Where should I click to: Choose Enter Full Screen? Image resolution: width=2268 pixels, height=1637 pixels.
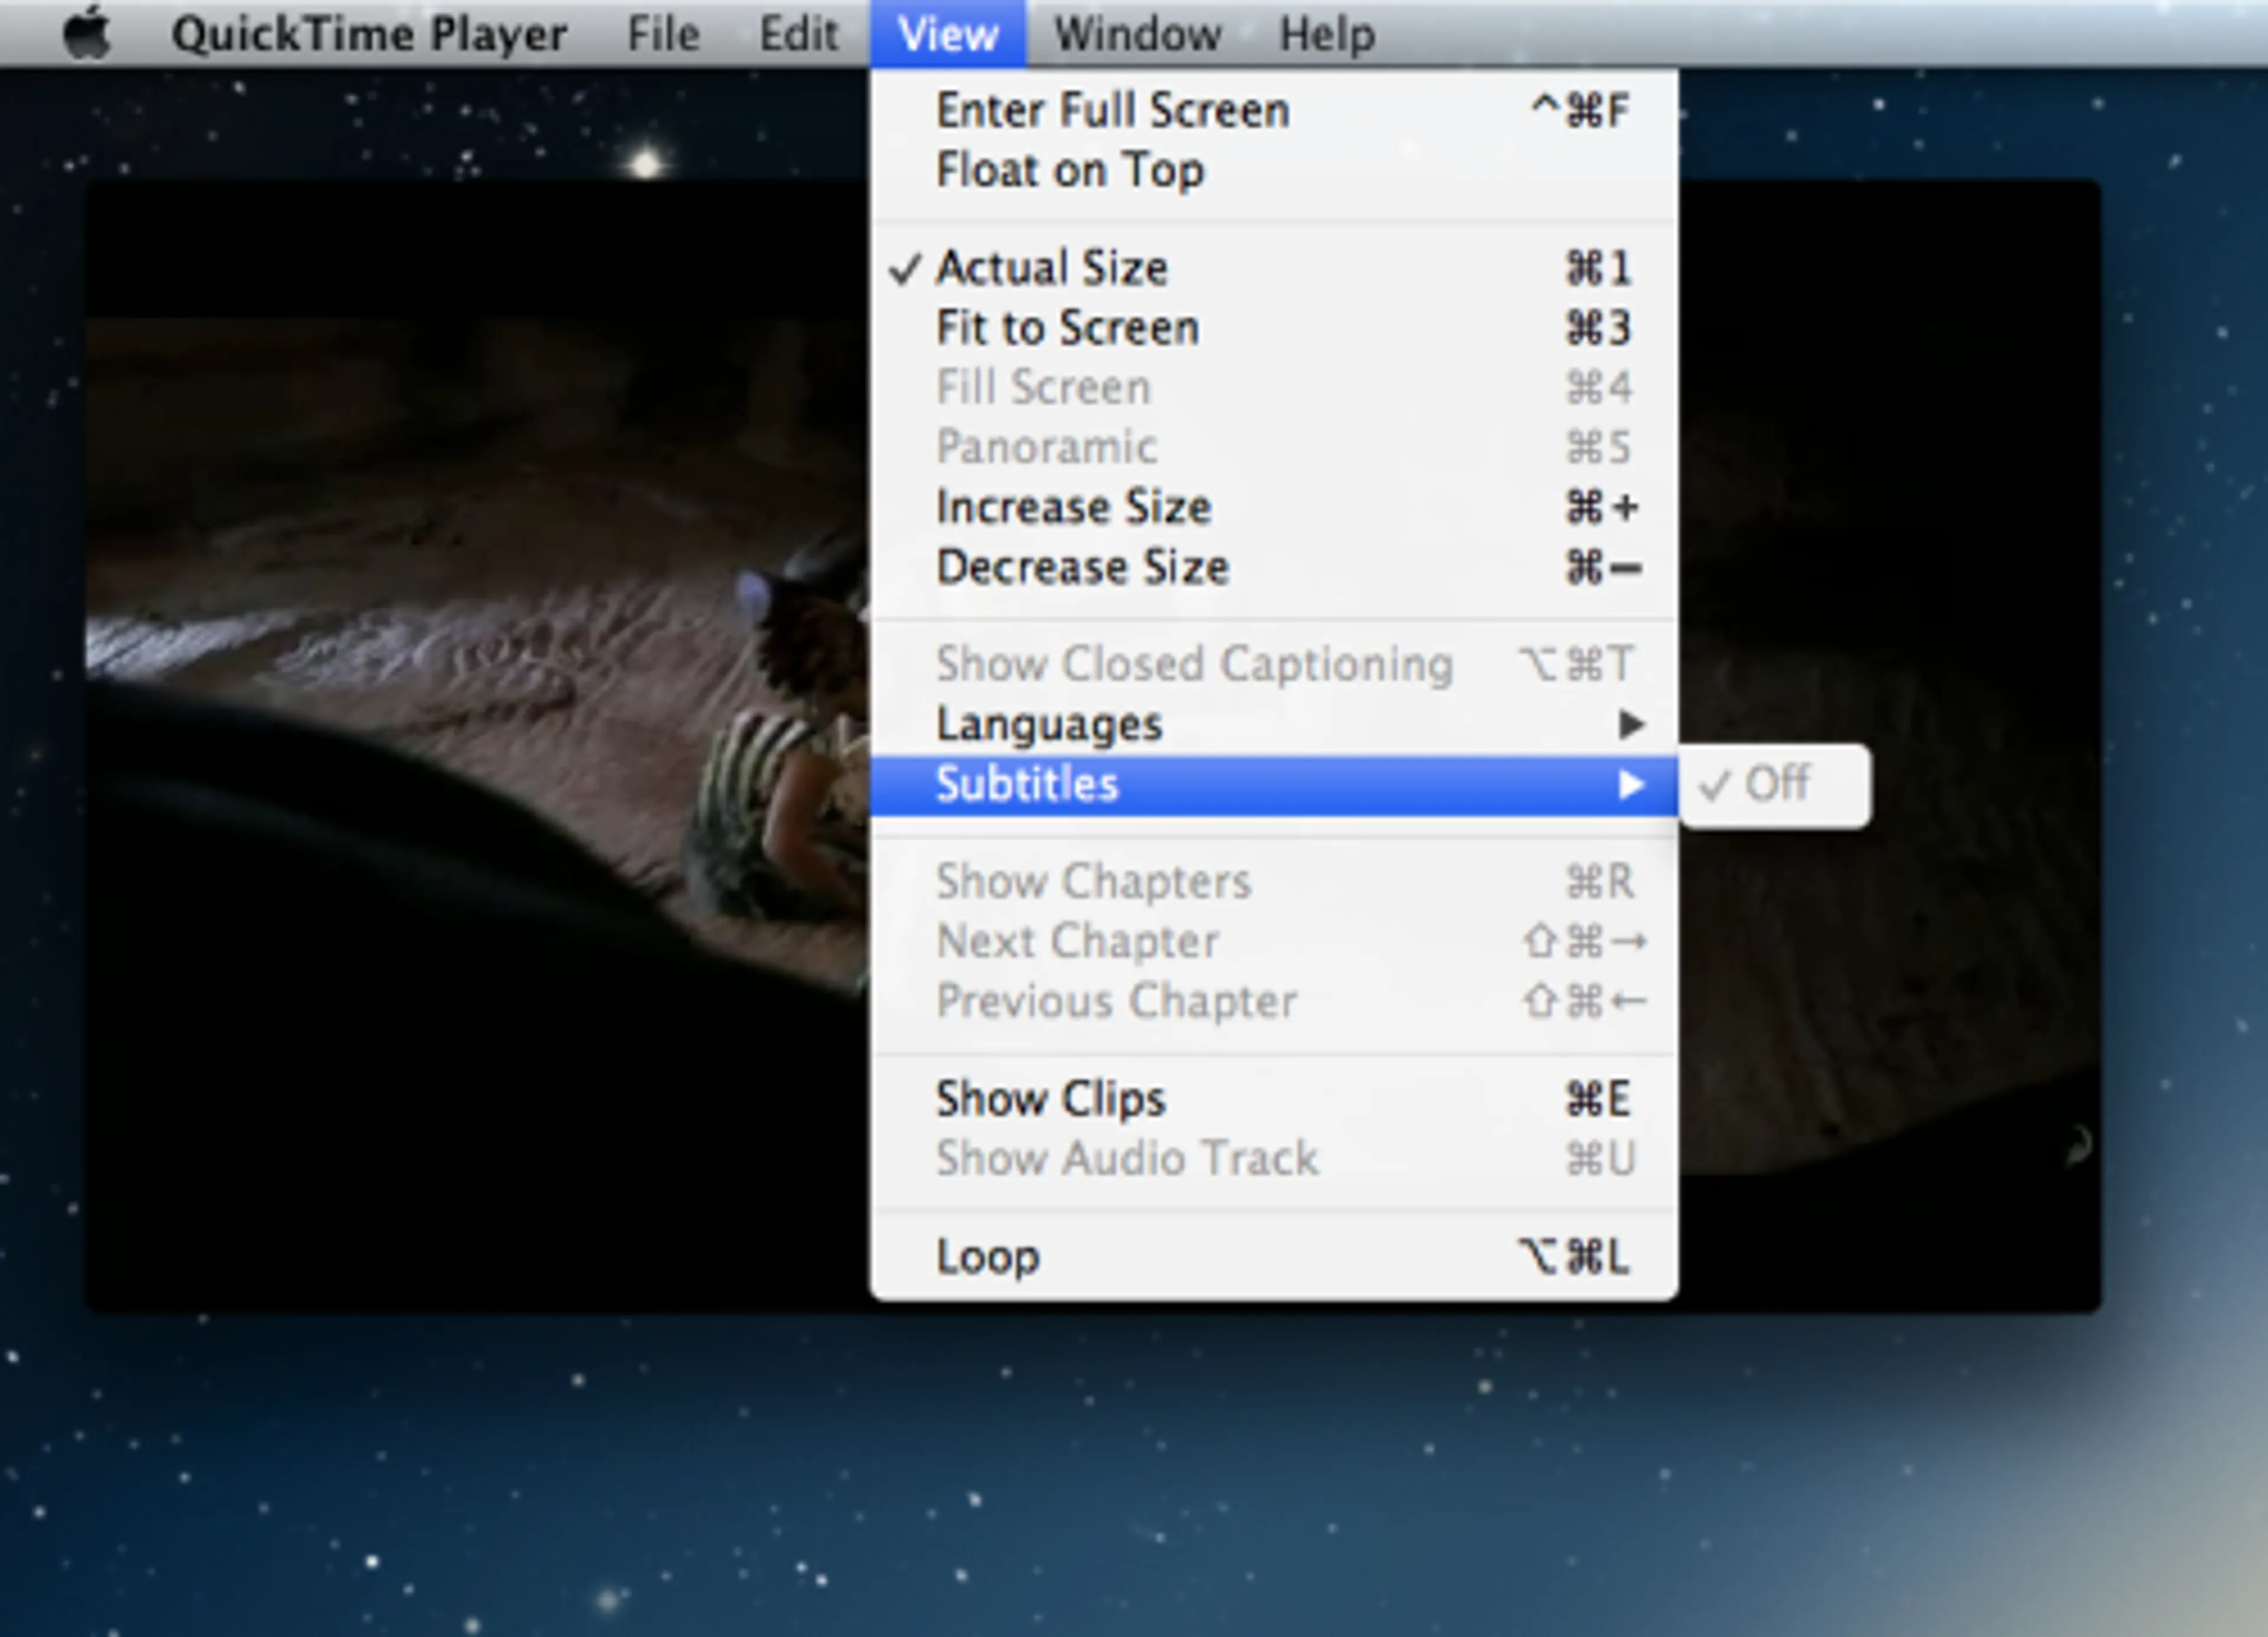1112,110
